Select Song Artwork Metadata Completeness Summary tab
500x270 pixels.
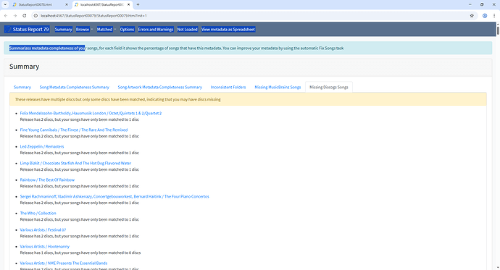pyautogui.click(x=159, y=88)
